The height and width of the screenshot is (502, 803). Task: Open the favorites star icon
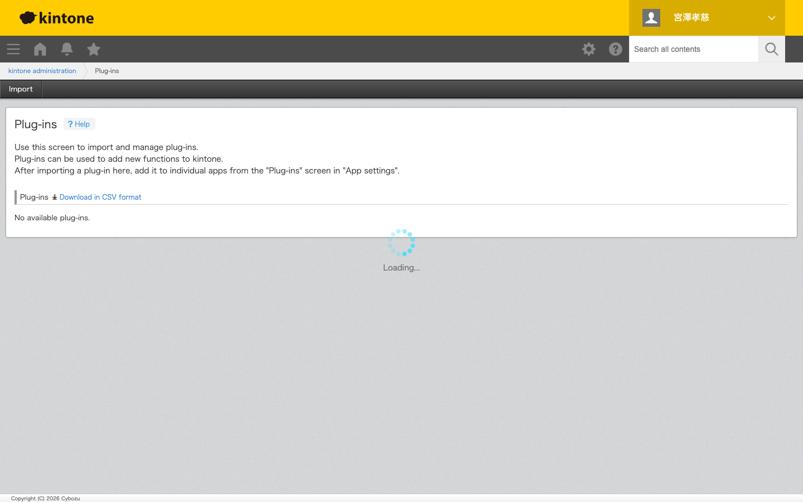click(94, 49)
